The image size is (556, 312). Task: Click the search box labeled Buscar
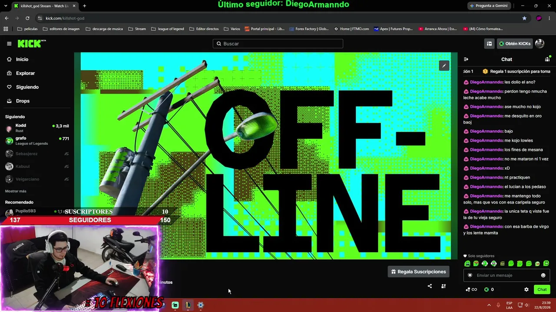point(278,44)
